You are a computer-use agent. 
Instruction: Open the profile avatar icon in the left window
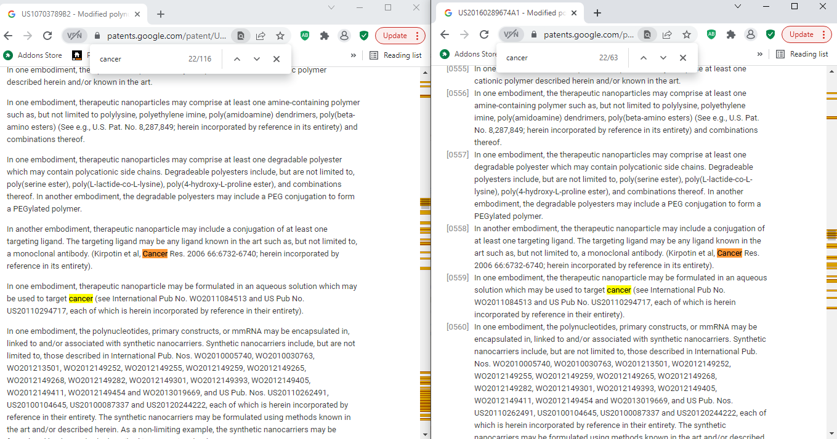coord(344,36)
